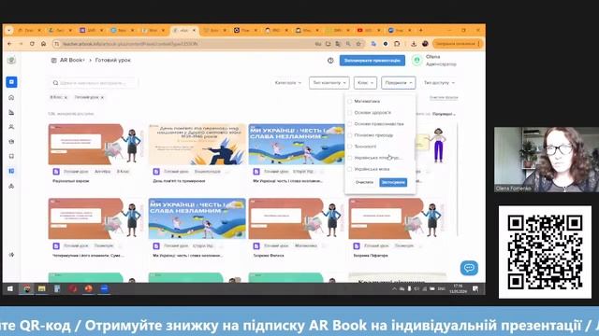The width and height of the screenshot is (599, 336).
Task: Open the help icon beside the blue button
Action: (x=330, y=60)
